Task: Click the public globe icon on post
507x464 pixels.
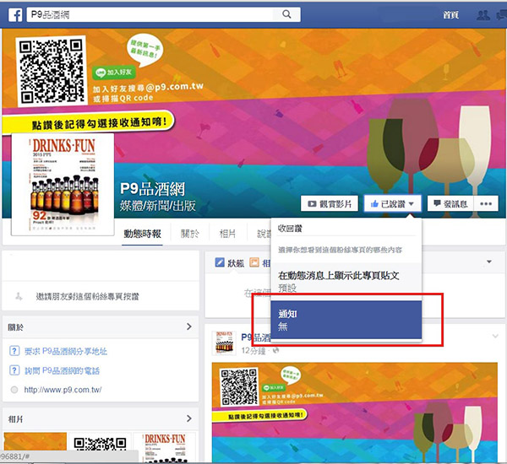Action: pyautogui.click(x=275, y=350)
